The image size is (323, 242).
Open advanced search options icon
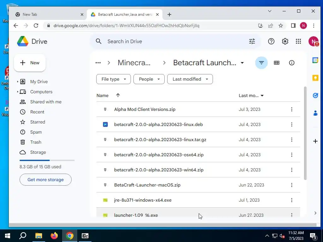(x=252, y=41)
